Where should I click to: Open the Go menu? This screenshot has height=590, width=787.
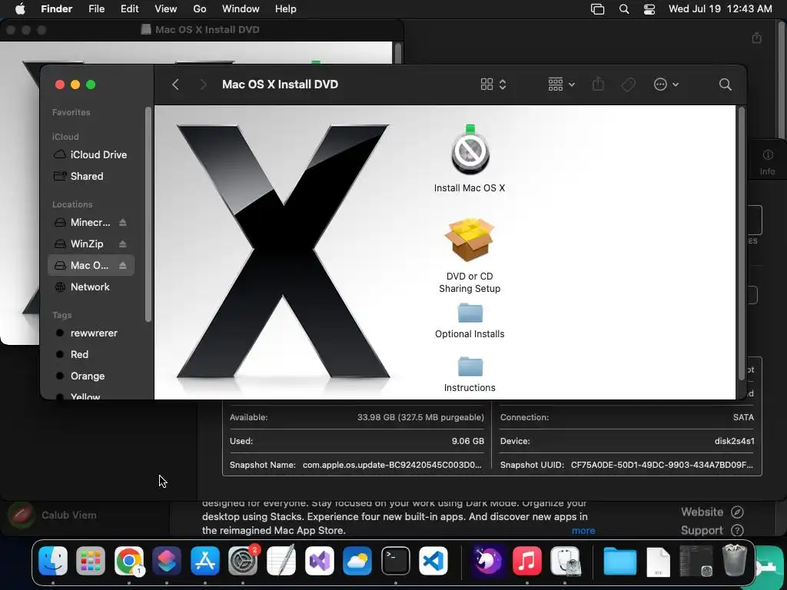[200, 9]
